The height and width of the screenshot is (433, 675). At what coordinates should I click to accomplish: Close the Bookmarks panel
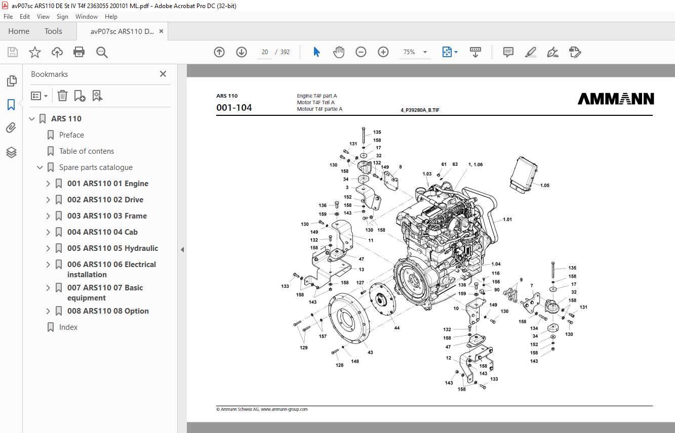[x=163, y=74]
